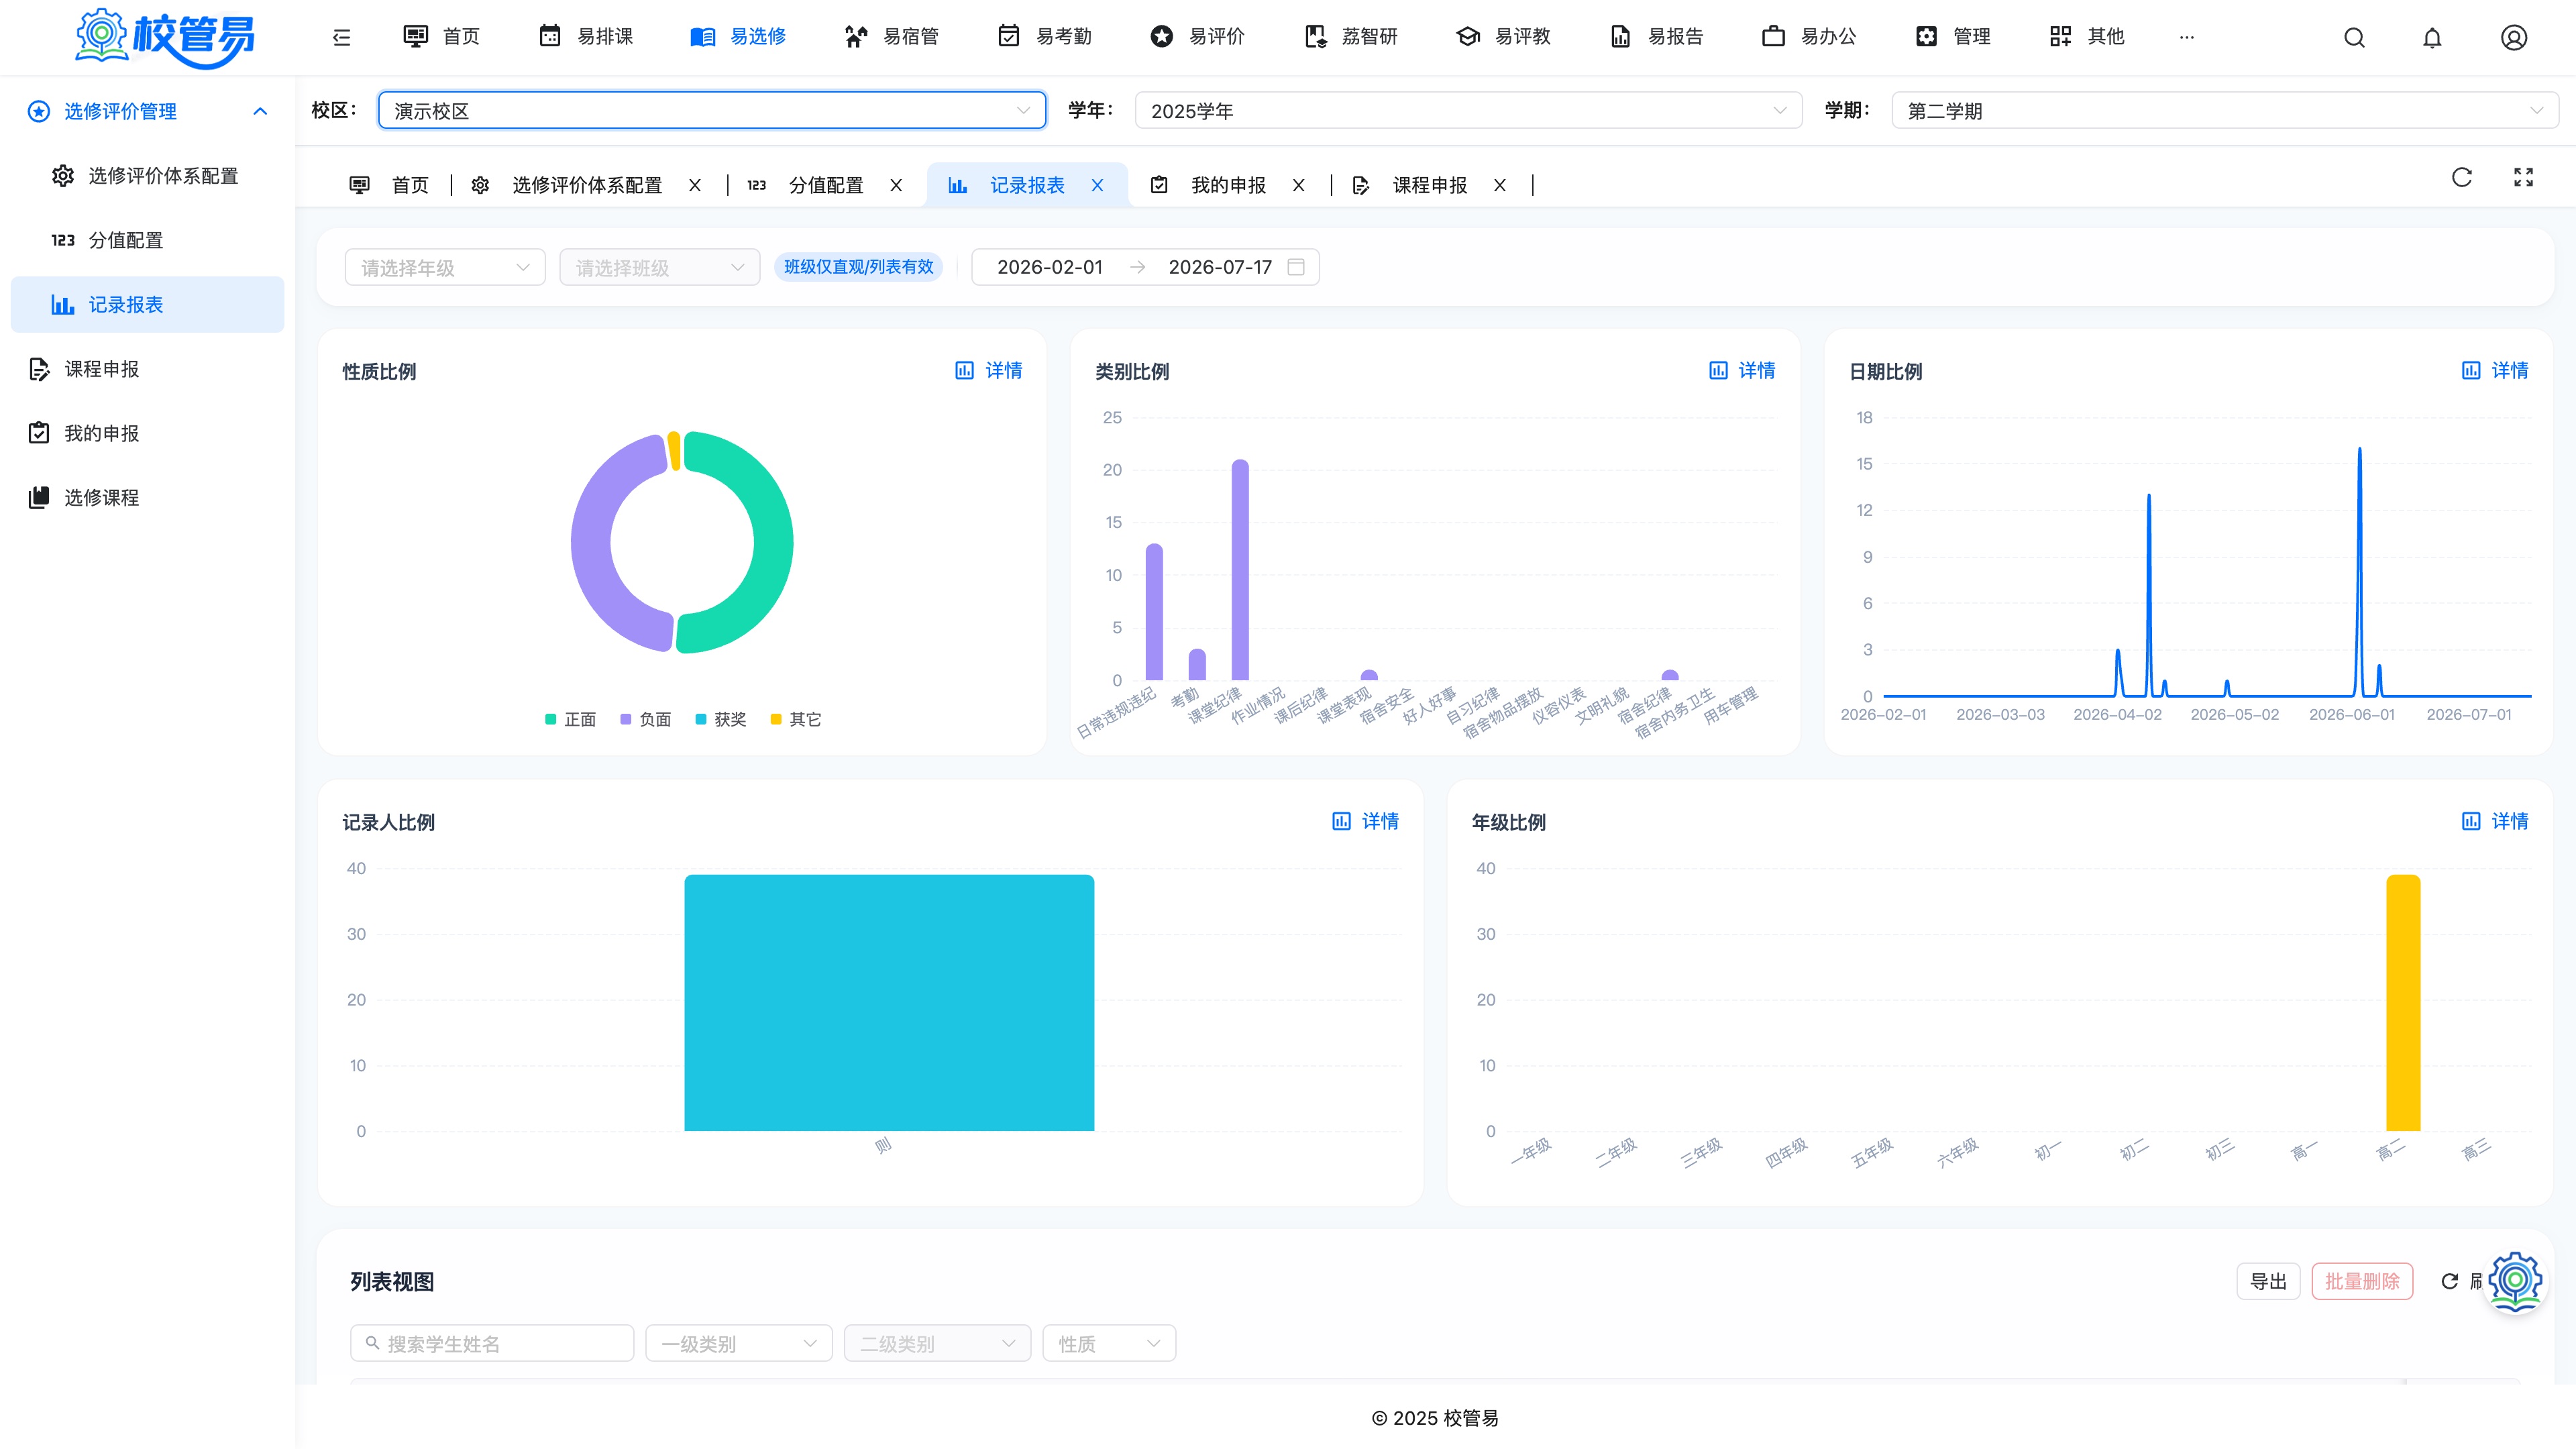Click the floating 校管易 assistant logo

2515,1280
